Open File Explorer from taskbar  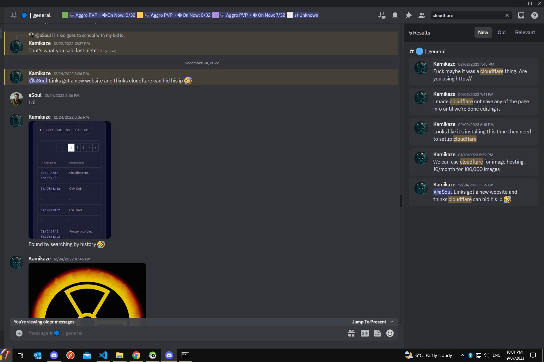120,355
